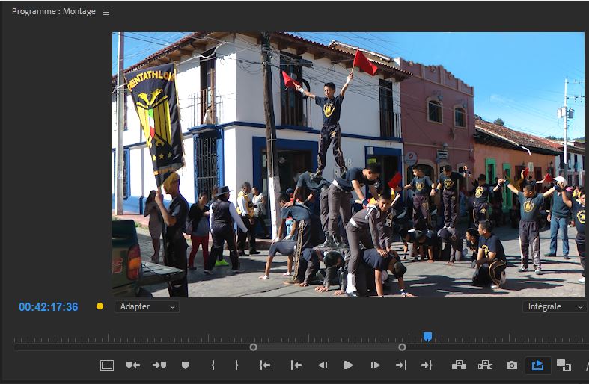Click the right handle of the zoom scroll bar
This screenshot has width=589, height=384.
[402, 347]
